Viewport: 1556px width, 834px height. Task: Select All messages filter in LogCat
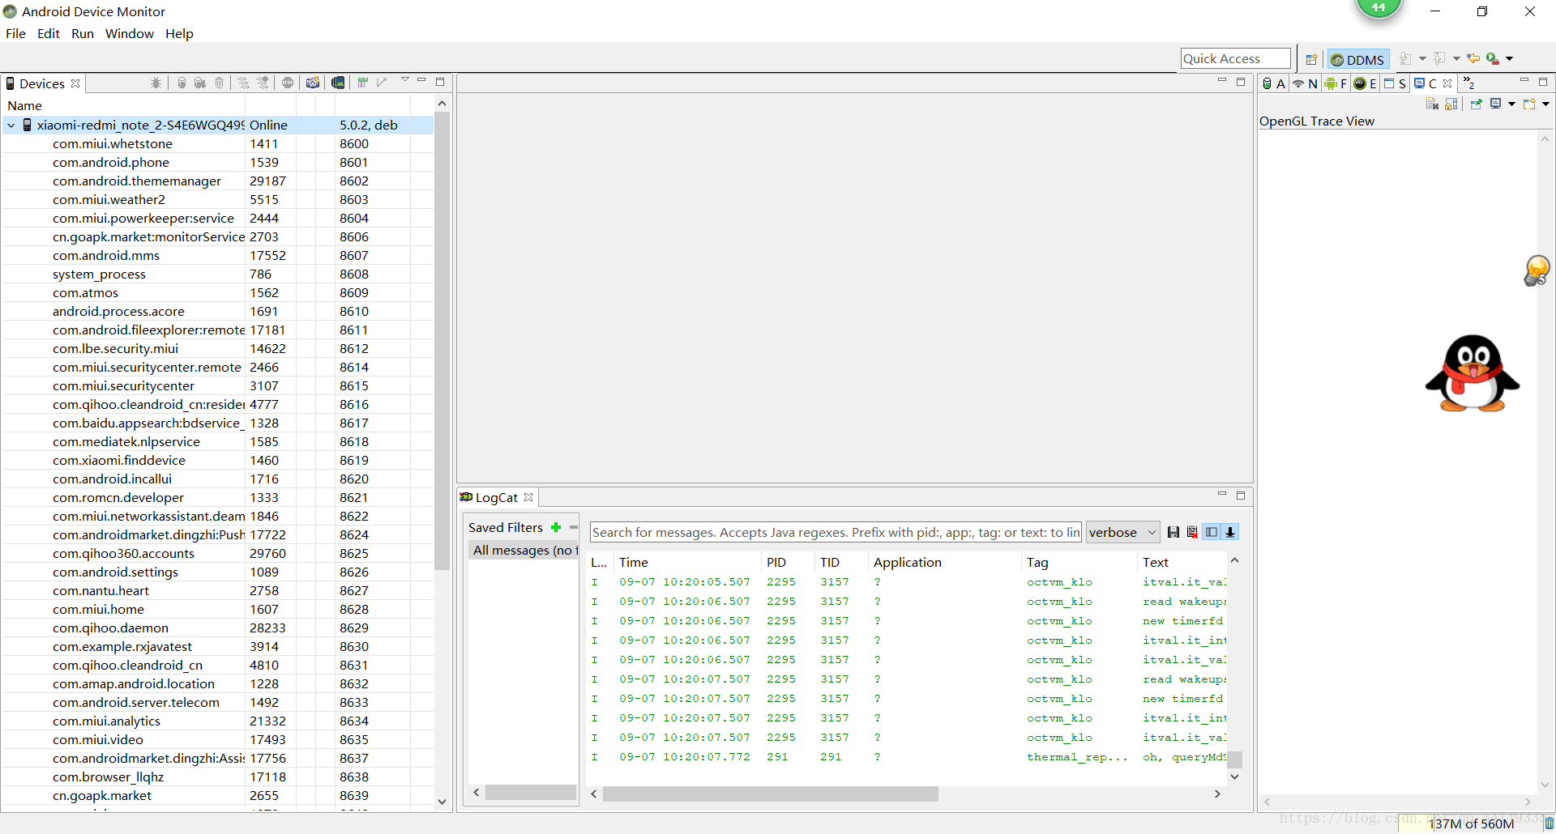click(524, 551)
